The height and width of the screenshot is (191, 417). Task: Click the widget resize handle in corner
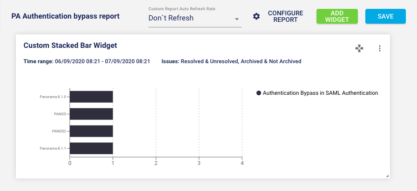387,175
